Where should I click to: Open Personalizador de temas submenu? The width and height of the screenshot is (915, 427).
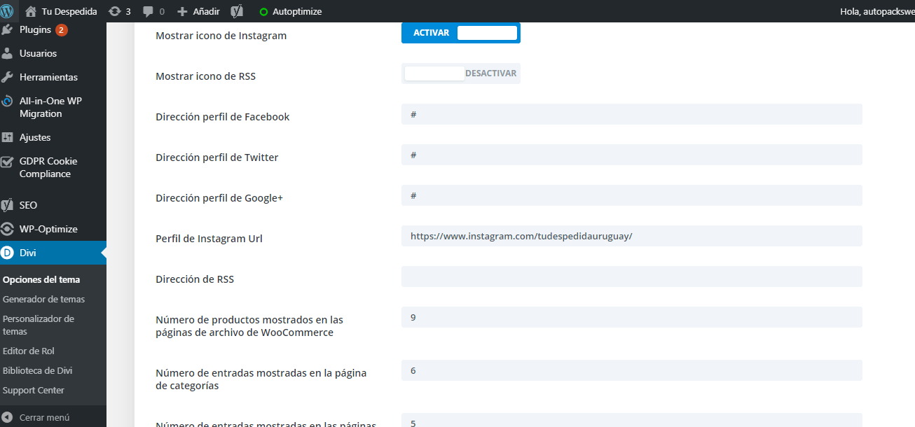pyautogui.click(x=39, y=325)
